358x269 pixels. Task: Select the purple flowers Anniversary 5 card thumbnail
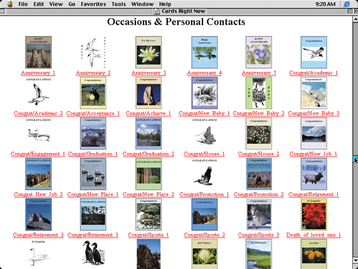[x=258, y=52]
